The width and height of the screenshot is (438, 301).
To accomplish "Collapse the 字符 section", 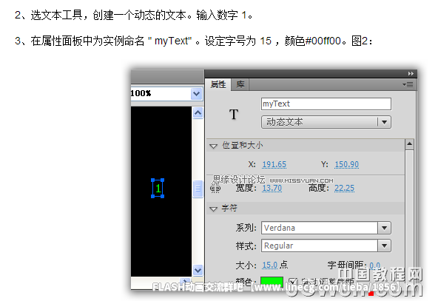I will pyautogui.click(x=213, y=209).
